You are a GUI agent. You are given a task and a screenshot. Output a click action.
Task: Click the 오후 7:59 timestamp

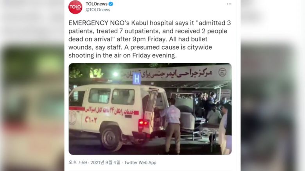(77, 162)
